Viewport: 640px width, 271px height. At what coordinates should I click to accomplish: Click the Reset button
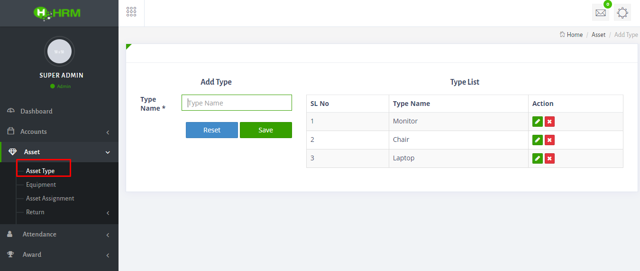pos(212,130)
